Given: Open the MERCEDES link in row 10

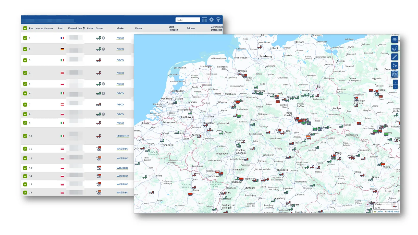Looking at the screenshot, I should [x=123, y=136].
